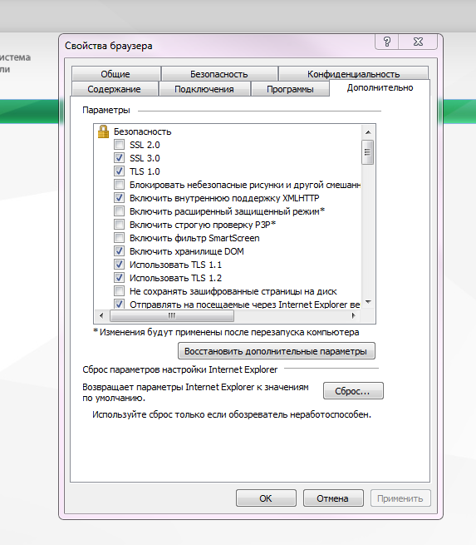Open the Конфиденциальность tab
The height and width of the screenshot is (545, 476).
pos(354,74)
